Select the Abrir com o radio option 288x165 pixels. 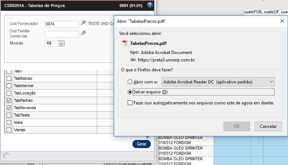click(x=130, y=82)
